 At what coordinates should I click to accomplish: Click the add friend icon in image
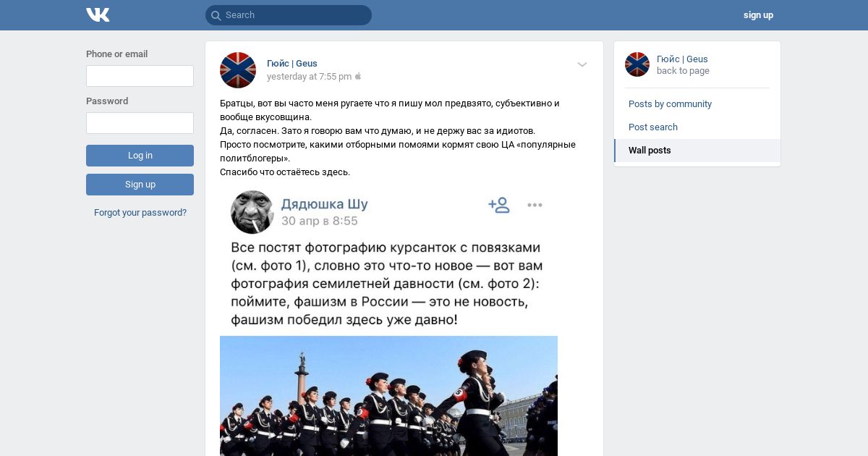tap(499, 205)
